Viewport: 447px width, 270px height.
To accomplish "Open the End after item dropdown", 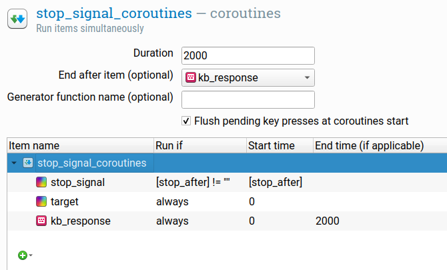I will pos(248,77).
